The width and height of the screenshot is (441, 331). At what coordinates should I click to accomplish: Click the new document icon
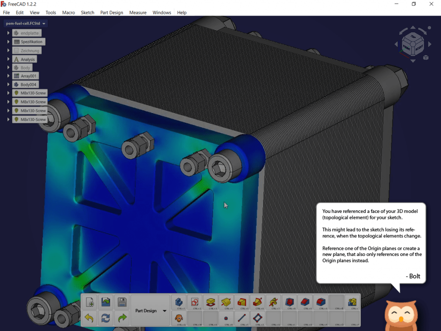[x=89, y=302]
